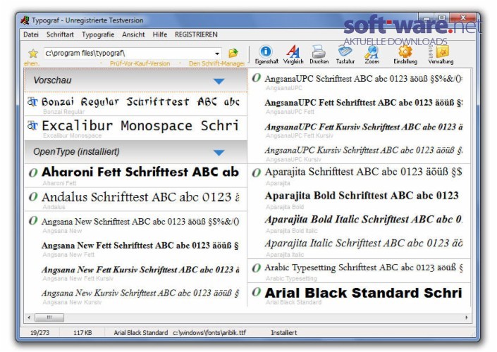Open the Verwaltung management tool
The image size is (497, 352).
coord(441,54)
